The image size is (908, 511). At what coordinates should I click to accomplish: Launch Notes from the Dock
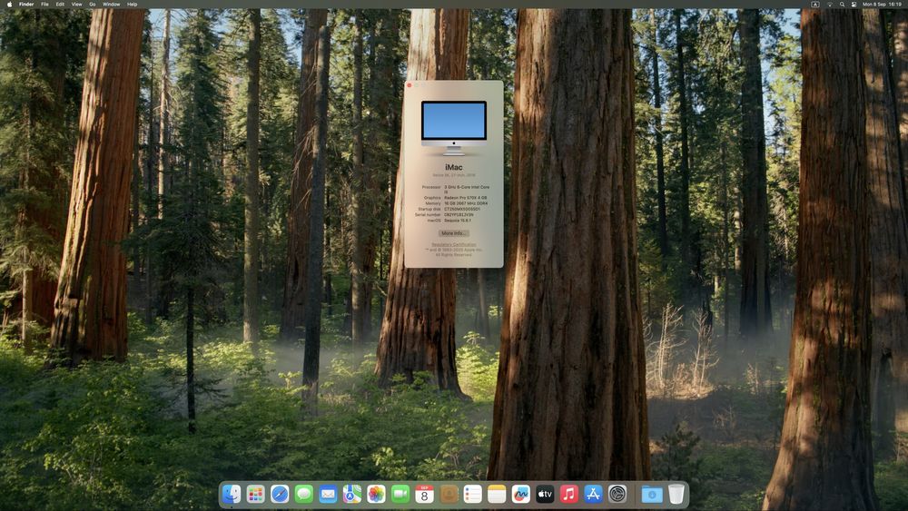tap(497, 494)
